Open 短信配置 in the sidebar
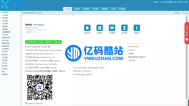The width and height of the screenshot is (189, 106). click(5, 29)
